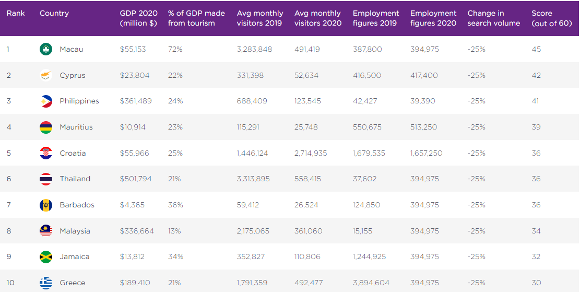Click the Cyprus flag icon
Viewport: 580px width, 292px height.
pos(46,75)
